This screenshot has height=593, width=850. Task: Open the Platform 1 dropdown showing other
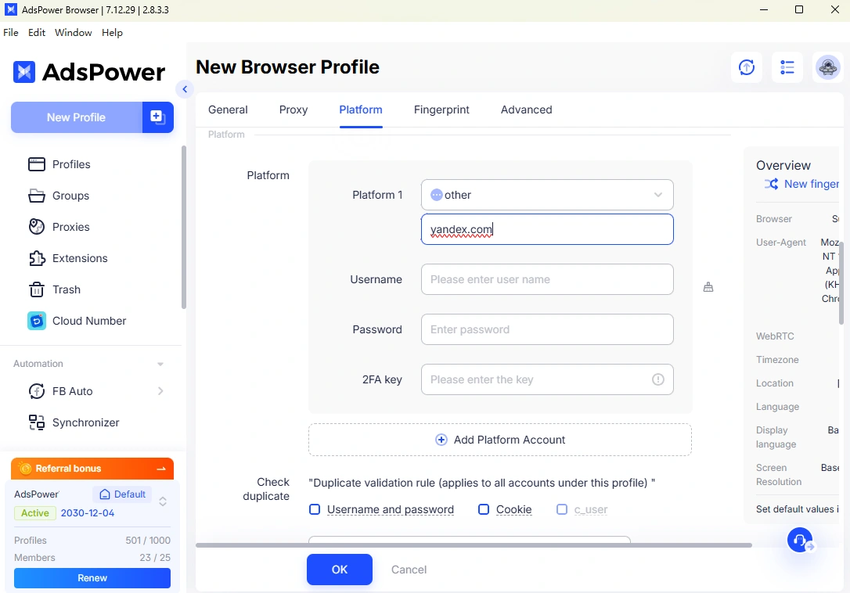546,195
